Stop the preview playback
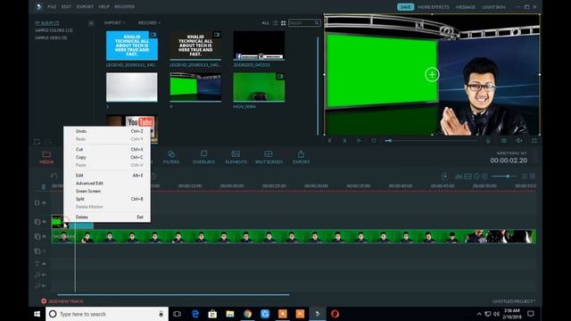 374,141
